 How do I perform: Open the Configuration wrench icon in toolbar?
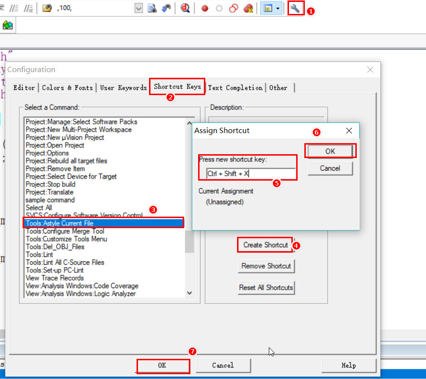pos(295,9)
